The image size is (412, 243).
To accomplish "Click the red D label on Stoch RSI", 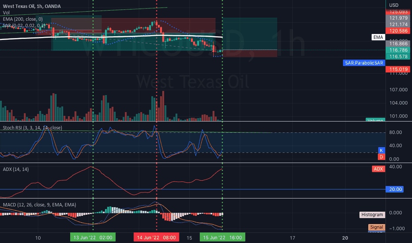I will pyautogui.click(x=381, y=157).
